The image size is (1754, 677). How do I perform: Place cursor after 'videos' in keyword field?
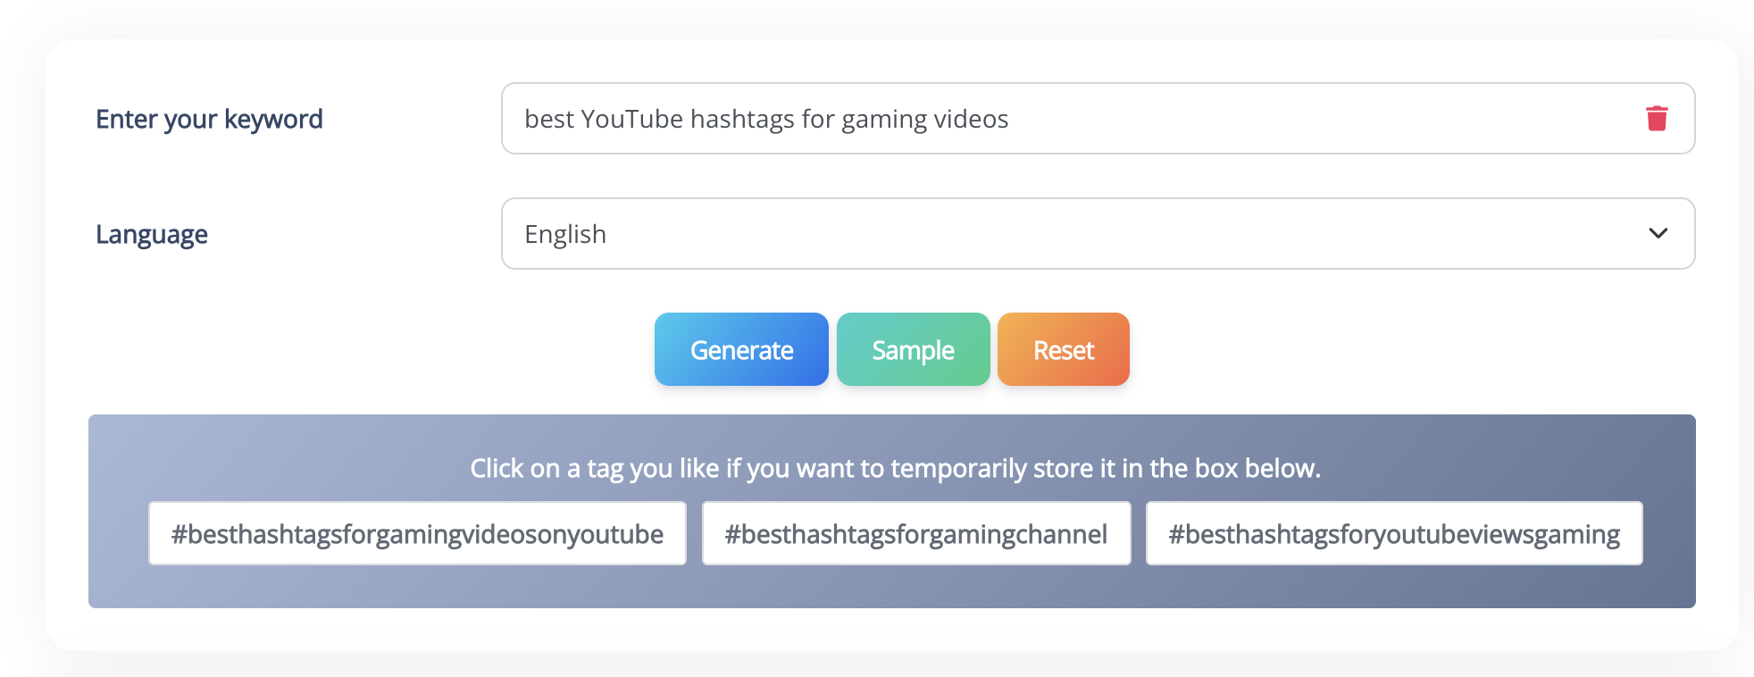tap(1010, 119)
